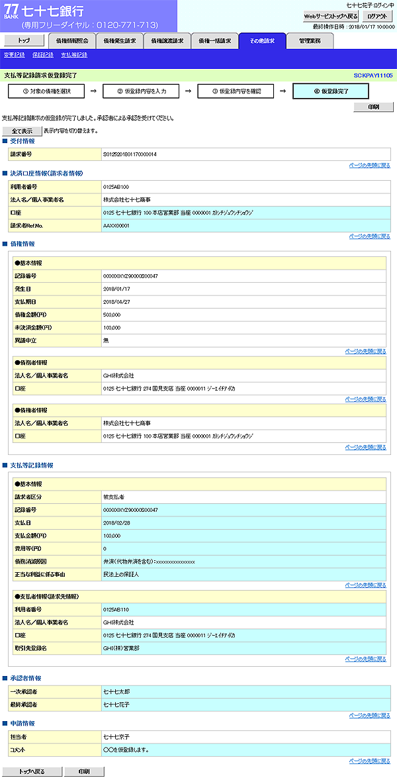
Task: Click payment date 2018/02/28
Action: point(116,522)
